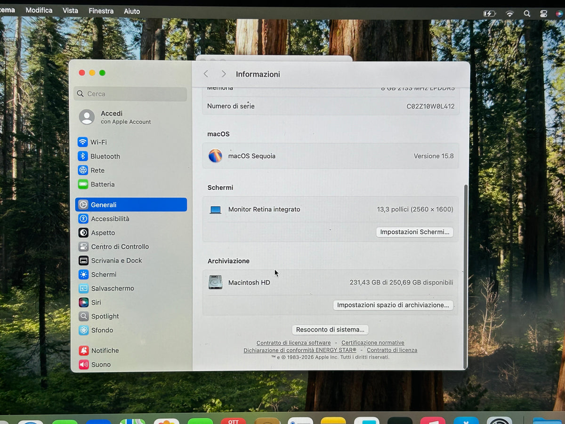
Task: Click Impostazioni spazio di archiviazione button
Action: 393,305
